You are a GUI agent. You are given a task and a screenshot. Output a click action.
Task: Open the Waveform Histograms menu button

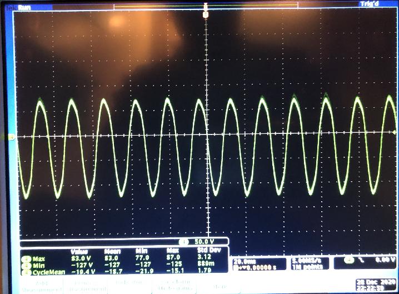pos(174,285)
